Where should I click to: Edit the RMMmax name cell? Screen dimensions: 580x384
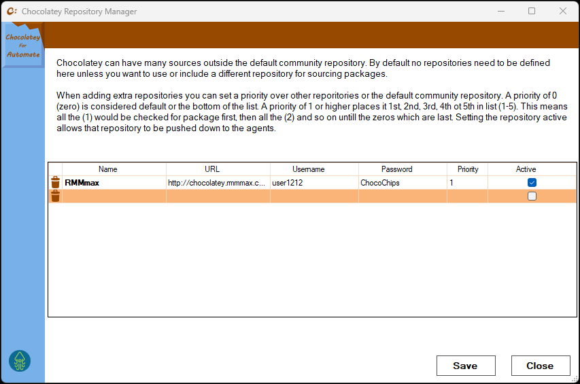click(113, 183)
